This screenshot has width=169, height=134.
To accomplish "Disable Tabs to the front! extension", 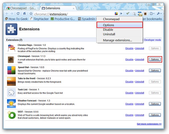I will 129,82.
